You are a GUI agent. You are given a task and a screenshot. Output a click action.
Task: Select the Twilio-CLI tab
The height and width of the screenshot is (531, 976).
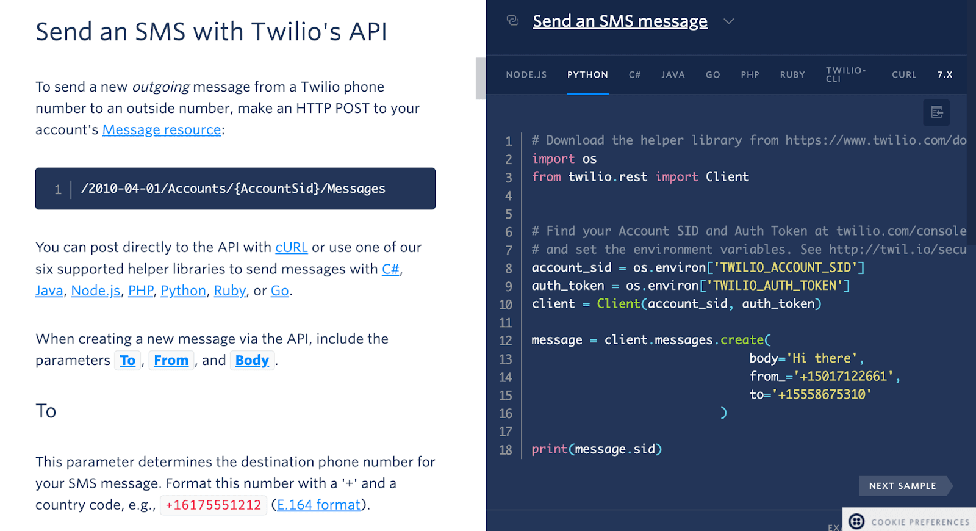point(845,74)
